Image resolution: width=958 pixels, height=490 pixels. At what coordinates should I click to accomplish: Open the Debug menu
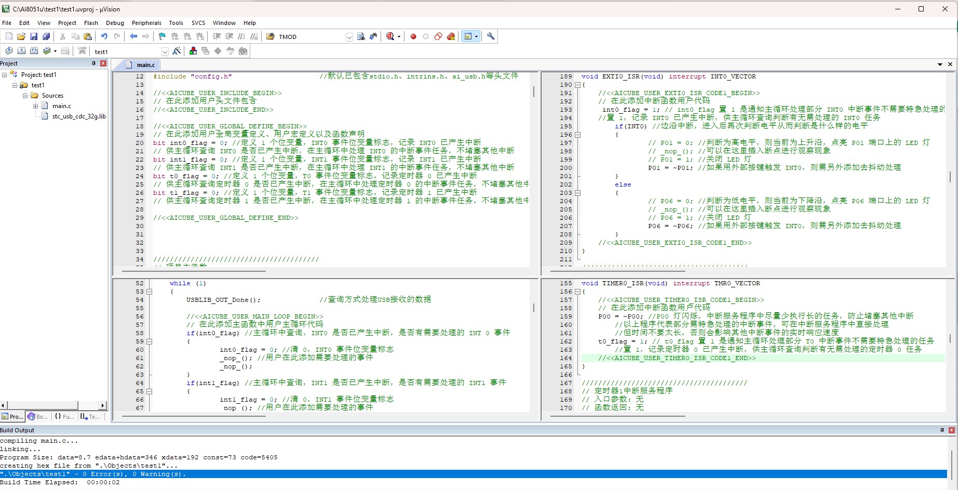pyautogui.click(x=115, y=23)
